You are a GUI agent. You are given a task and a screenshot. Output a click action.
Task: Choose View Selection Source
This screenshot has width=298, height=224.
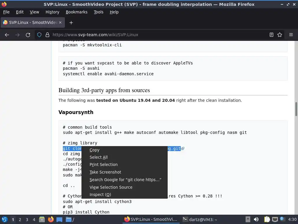click(x=125, y=187)
